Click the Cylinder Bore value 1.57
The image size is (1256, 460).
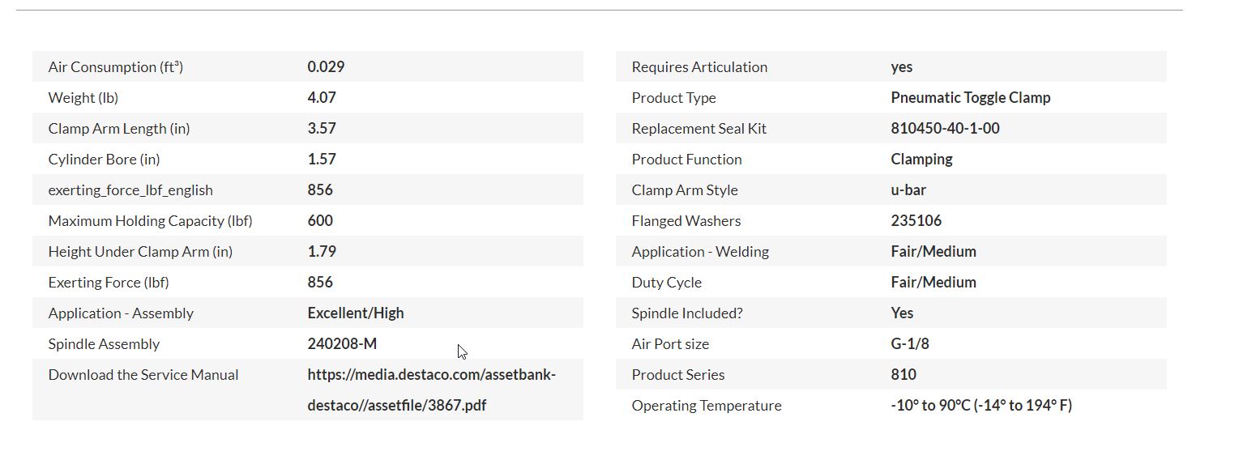[322, 160]
